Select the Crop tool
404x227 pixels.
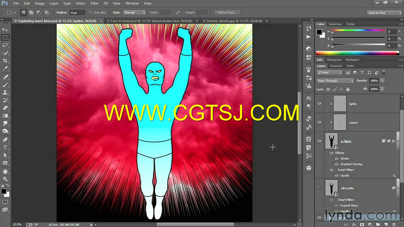pyautogui.click(x=5, y=61)
